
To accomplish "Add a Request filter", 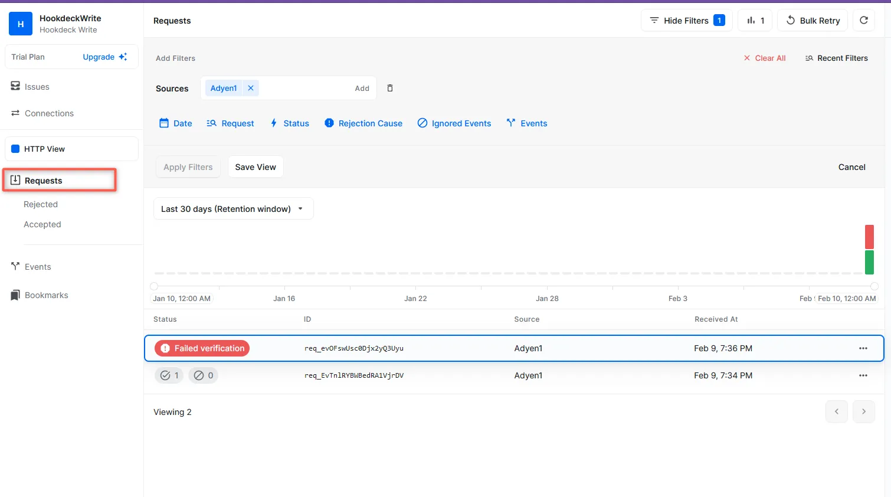I will point(230,123).
